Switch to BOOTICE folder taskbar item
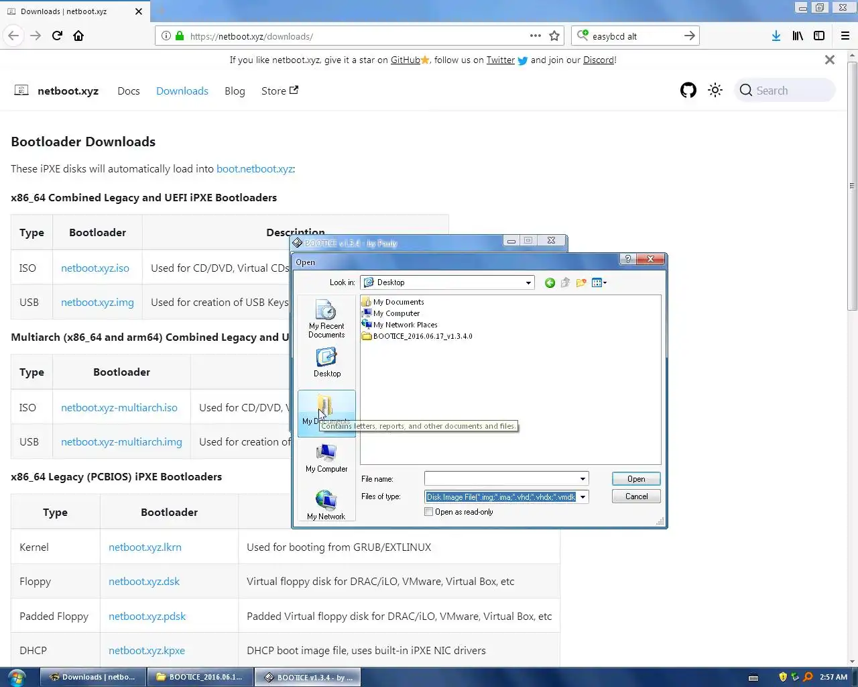858x687 pixels. tap(200, 677)
